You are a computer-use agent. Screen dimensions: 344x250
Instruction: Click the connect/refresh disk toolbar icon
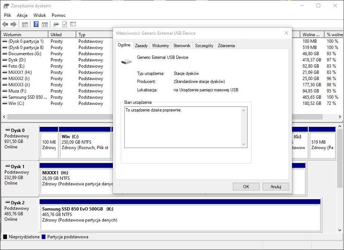[56, 24]
